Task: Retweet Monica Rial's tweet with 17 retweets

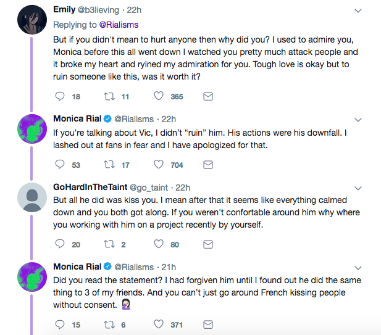Action: coord(109,165)
